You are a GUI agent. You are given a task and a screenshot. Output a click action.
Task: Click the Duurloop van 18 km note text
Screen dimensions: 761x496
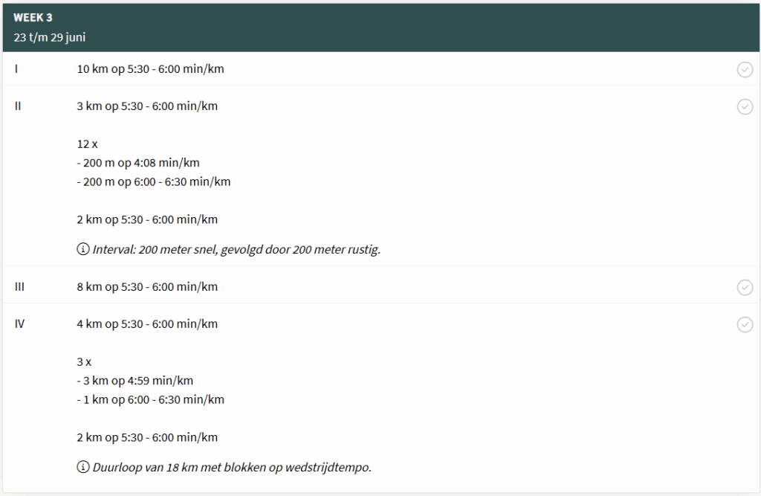(232, 468)
